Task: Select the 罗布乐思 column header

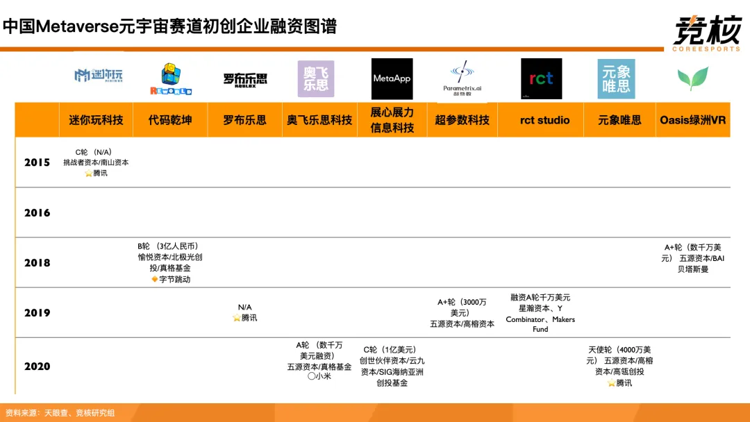Action: (x=245, y=120)
